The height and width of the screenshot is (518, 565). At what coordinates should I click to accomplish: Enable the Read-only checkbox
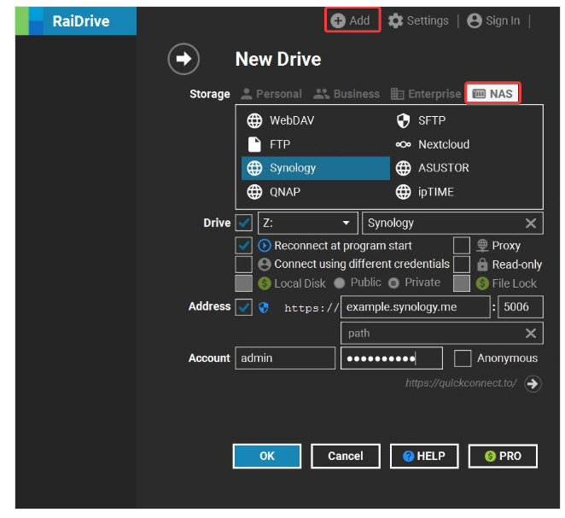462,265
